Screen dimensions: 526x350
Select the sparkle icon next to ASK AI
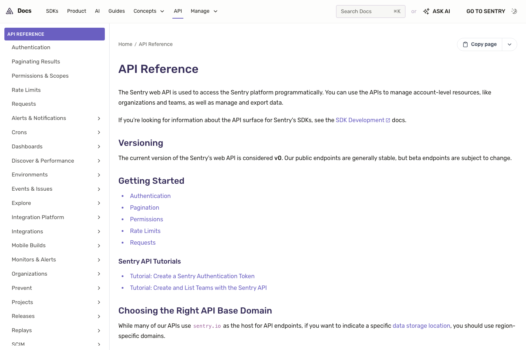click(426, 11)
